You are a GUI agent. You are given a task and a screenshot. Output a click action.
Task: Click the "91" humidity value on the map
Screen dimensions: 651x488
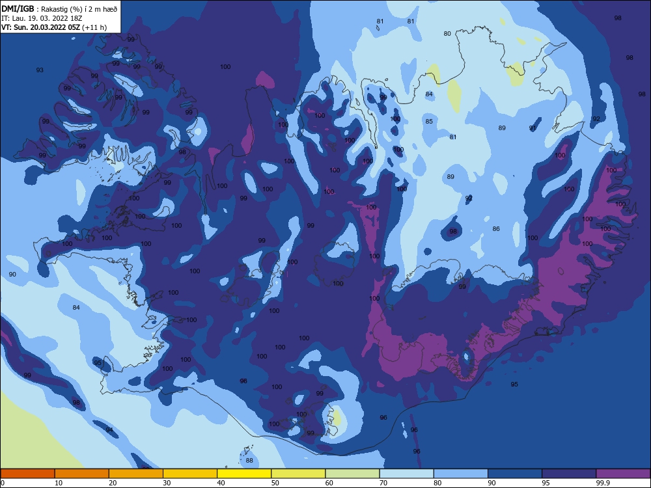pyautogui.click(x=533, y=128)
